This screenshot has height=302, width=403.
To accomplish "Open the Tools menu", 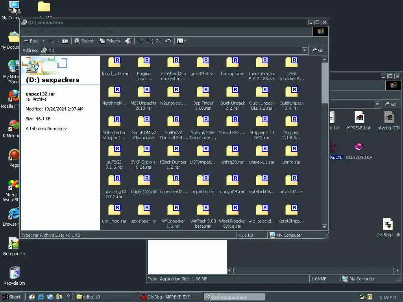I will pyautogui.click(x=94, y=31).
